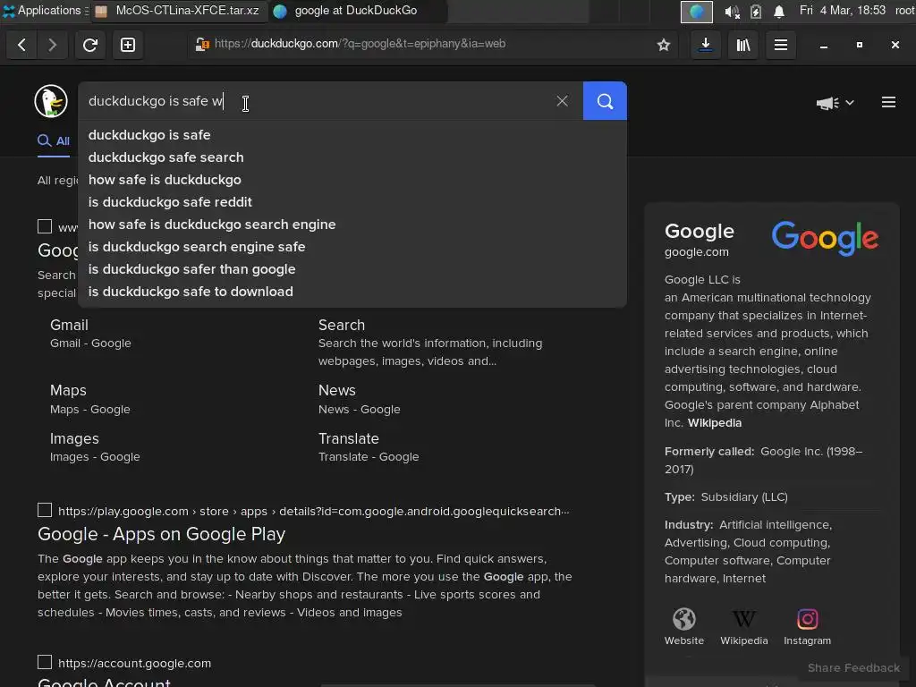Open the Search sitelink
This screenshot has height=687, width=916.
pos(341,326)
